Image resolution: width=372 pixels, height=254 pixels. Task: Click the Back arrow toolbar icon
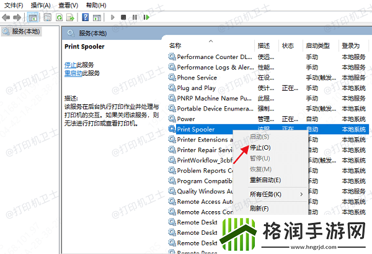click(6, 17)
